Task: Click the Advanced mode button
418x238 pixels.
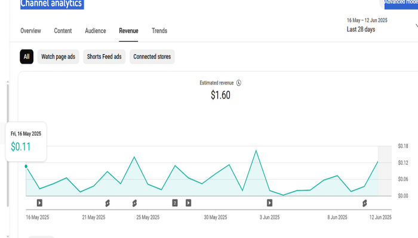Action: pos(401,2)
